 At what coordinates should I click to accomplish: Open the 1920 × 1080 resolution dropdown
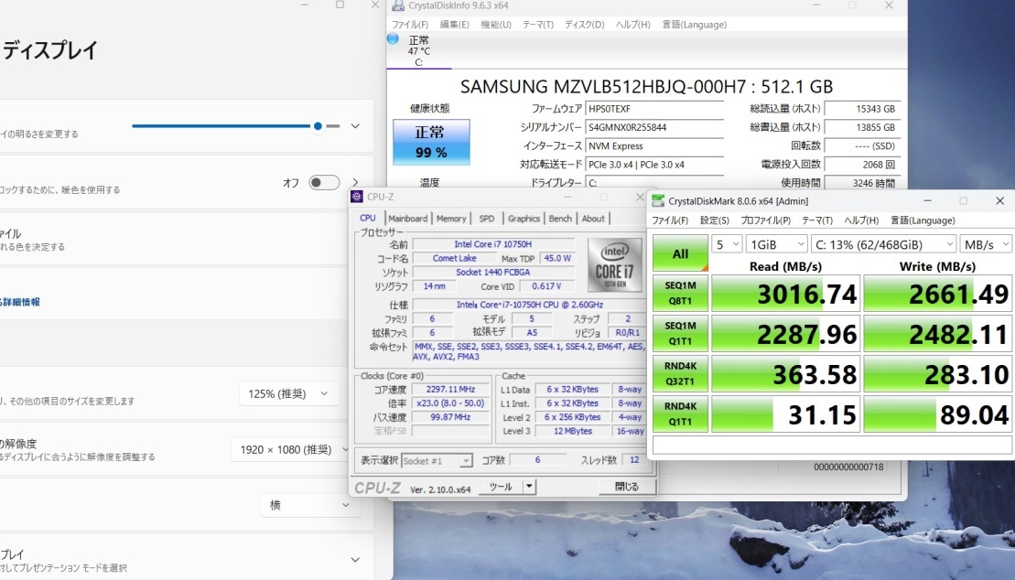(x=291, y=449)
